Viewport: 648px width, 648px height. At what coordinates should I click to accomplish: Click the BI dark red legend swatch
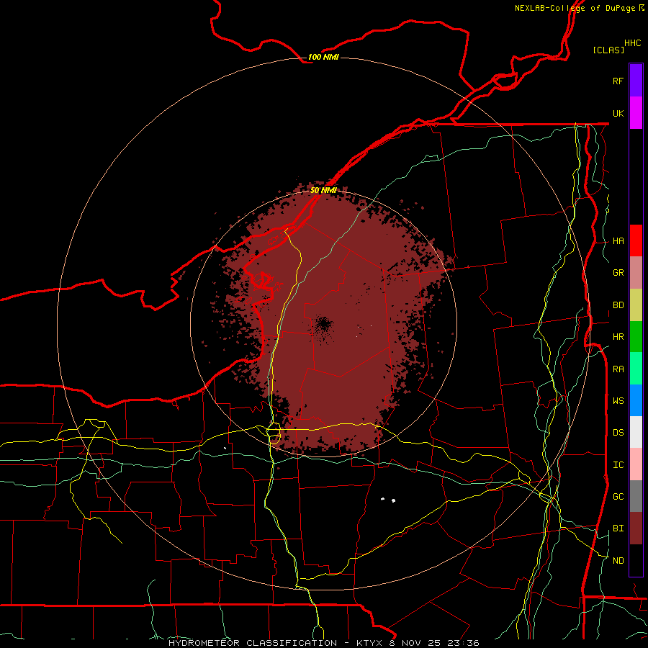(x=636, y=528)
